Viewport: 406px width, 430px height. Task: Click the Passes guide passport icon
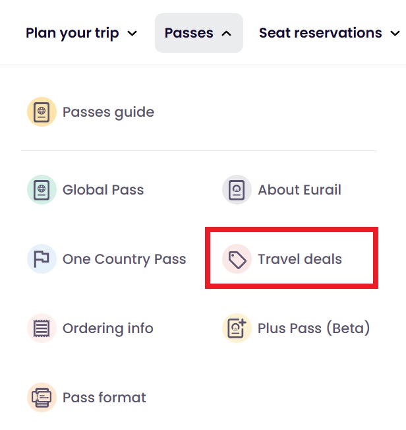click(x=42, y=112)
